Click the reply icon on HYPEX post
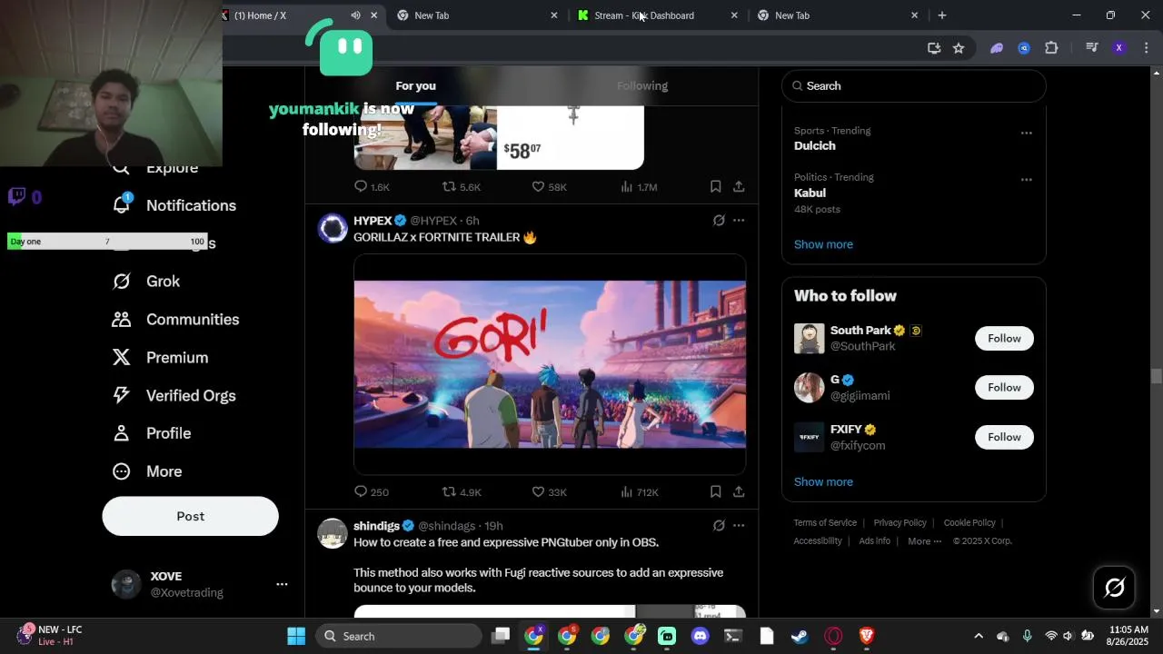The image size is (1163, 654). click(x=361, y=491)
